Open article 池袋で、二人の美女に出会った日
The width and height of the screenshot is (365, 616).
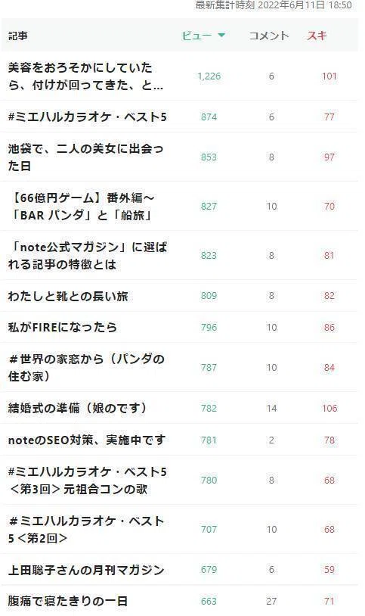pos(85,157)
